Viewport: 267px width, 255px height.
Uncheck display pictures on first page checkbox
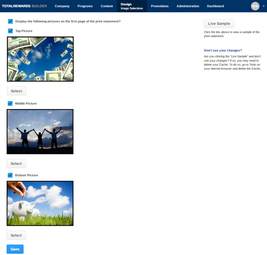[x=10, y=21]
